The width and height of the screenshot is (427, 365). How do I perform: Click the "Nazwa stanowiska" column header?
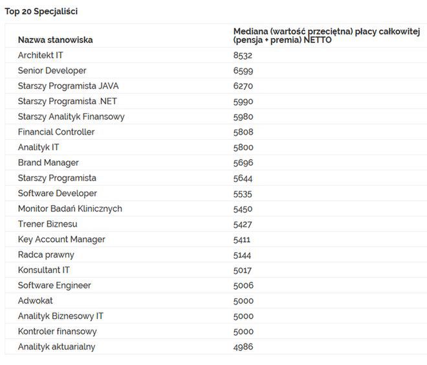(55, 39)
